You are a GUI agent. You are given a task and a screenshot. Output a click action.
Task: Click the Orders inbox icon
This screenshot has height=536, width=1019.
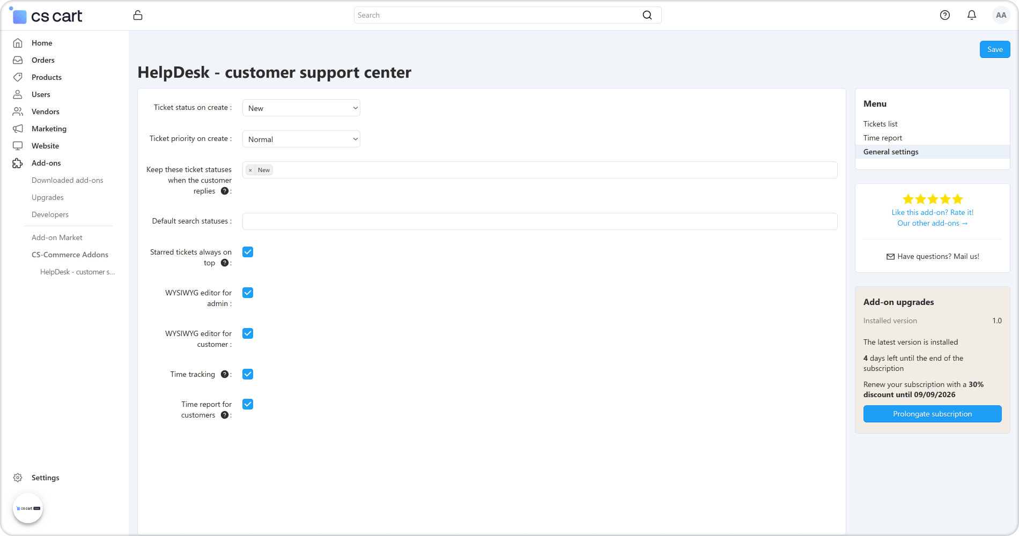click(18, 60)
